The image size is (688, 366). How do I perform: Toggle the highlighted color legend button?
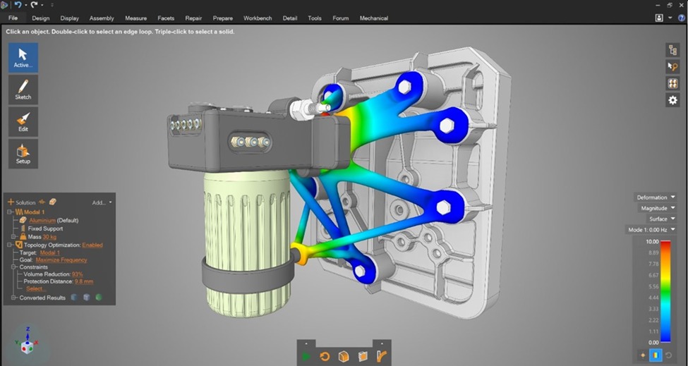(656, 355)
